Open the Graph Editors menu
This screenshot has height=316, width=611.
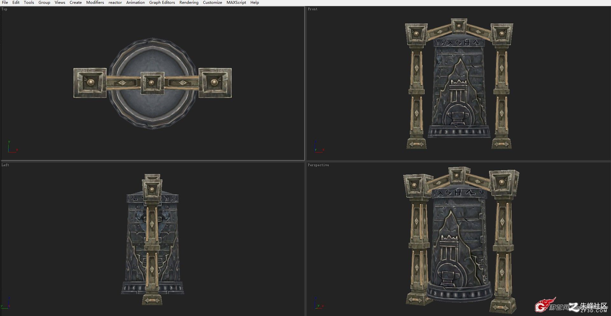click(162, 3)
